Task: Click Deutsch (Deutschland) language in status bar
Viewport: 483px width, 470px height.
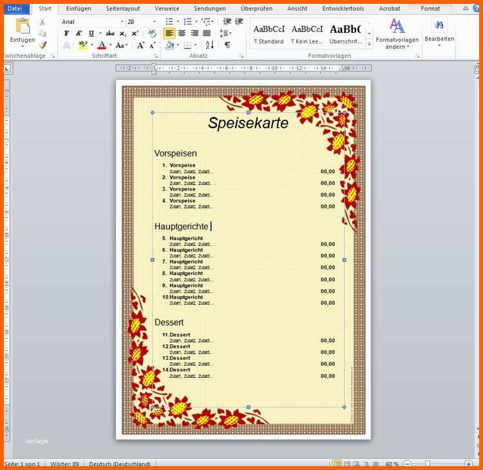Action: [x=120, y=464]
